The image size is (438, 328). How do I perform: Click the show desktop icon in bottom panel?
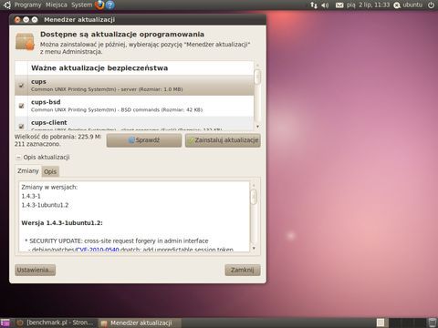[x=5, y=323]
